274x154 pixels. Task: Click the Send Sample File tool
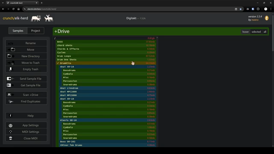(x=26, y=79)
